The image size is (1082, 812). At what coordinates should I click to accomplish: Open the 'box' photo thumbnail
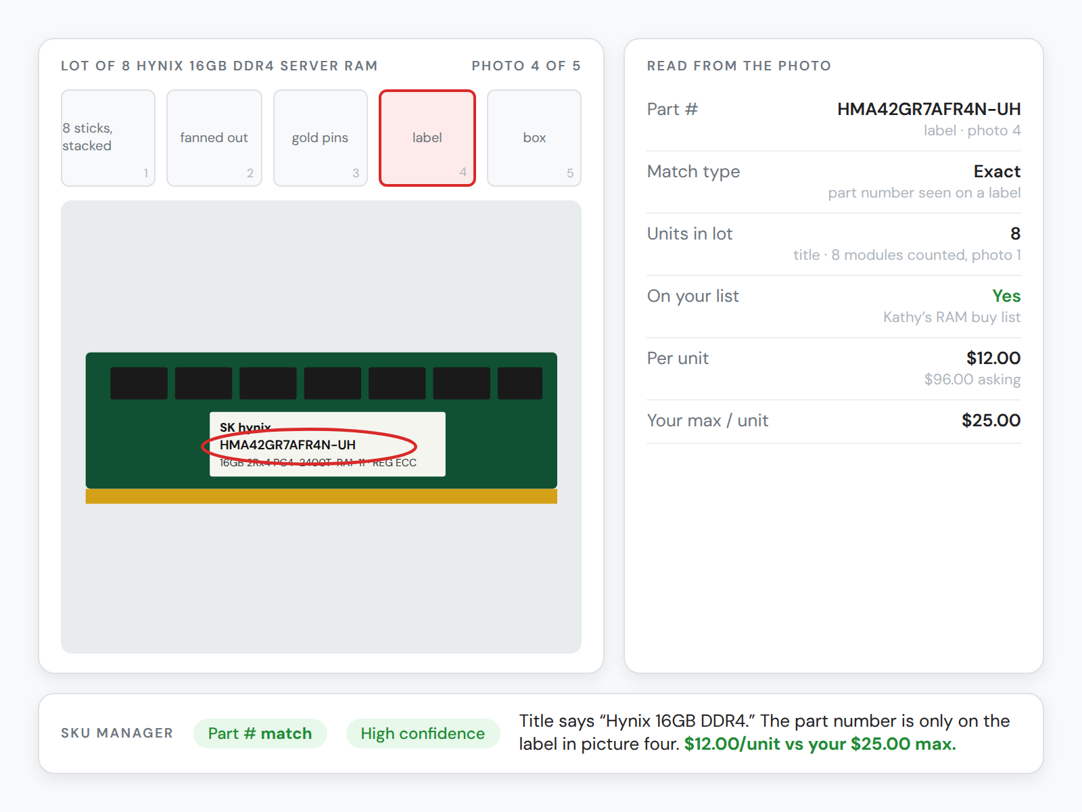click(x=534, y=138)
